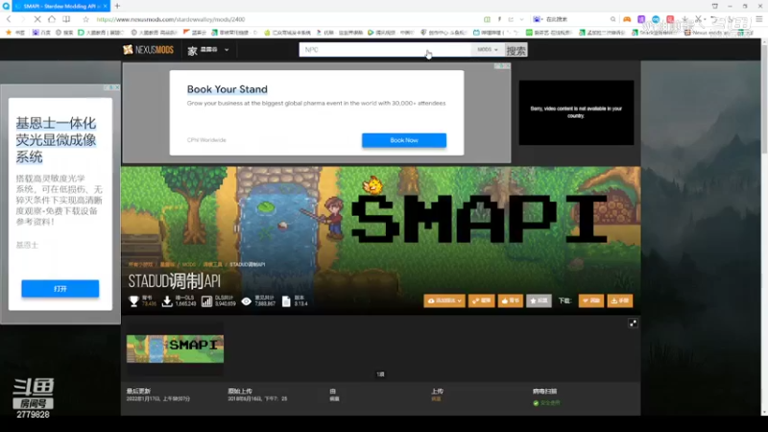The image size is (768, 432).
Task: Click the Nexus Mods logo
Action: 149,50
